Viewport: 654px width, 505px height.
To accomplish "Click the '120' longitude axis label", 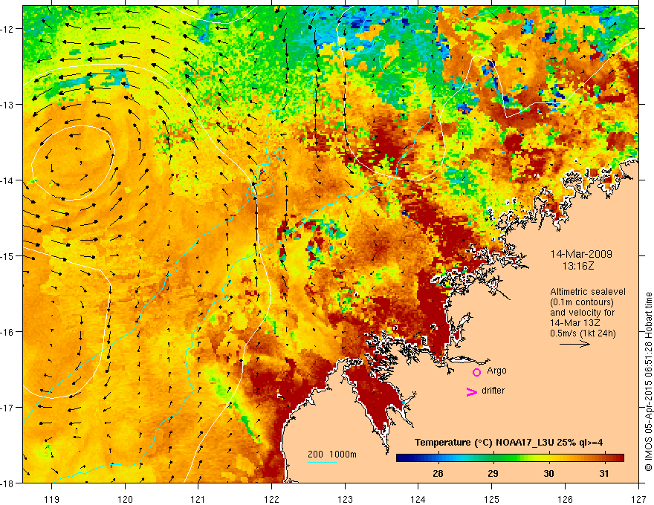I will [x=125, y=499].
